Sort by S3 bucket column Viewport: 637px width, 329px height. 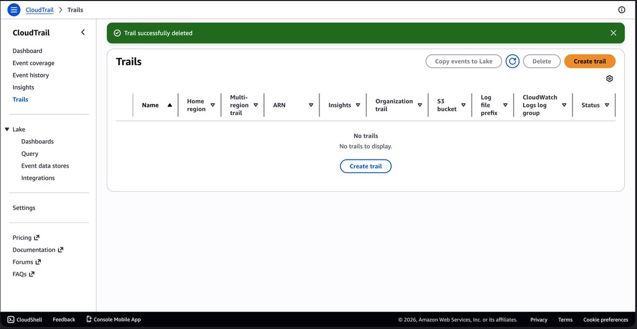(x=451, y=105)
